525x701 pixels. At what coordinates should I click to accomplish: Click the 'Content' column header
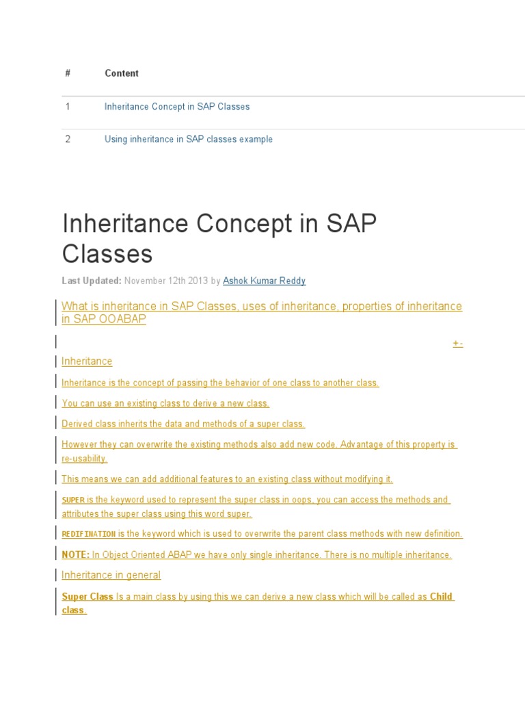122,73
